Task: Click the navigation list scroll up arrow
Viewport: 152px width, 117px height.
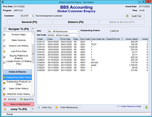Action: pyautogui.click(x=33, y=33)
